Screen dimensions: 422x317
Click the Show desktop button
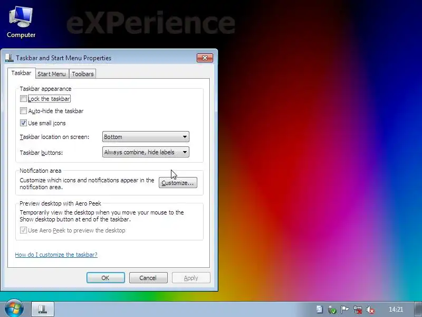click(418, 309)
